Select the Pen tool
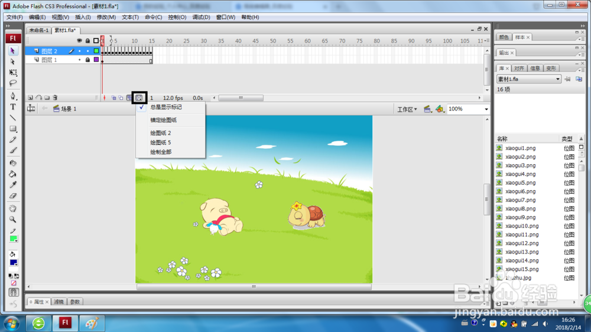Screen dimensions: 591x332 pos(13,96)
